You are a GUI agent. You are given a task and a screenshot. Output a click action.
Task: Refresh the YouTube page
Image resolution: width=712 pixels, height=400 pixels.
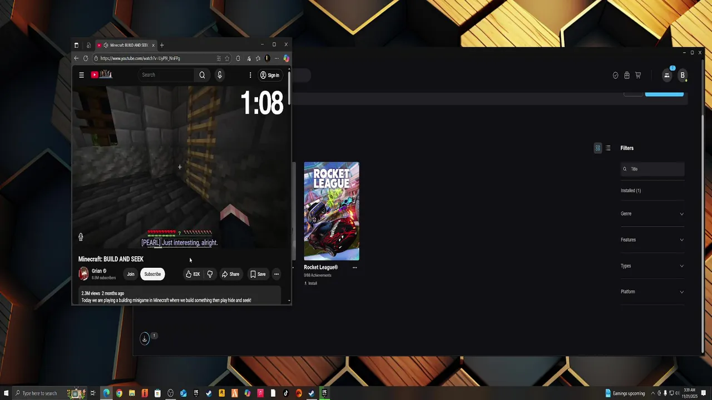coord(86,58)
